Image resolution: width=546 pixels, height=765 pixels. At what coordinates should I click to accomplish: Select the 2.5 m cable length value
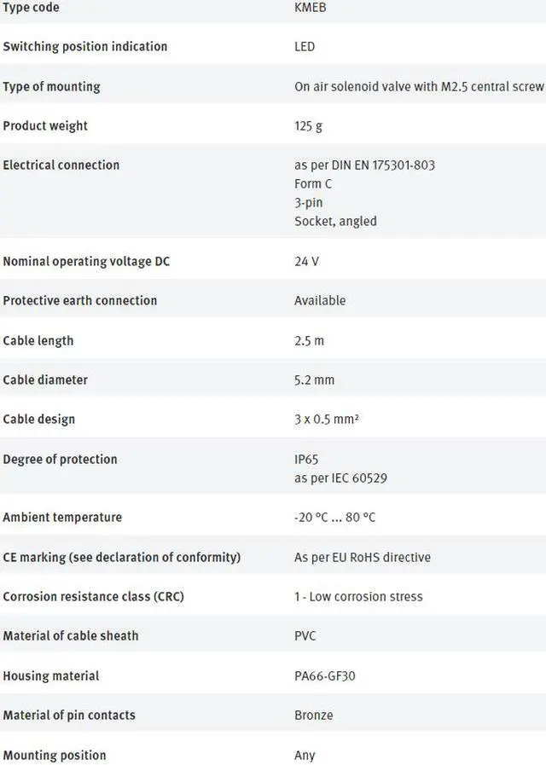(x=309, y=341)
